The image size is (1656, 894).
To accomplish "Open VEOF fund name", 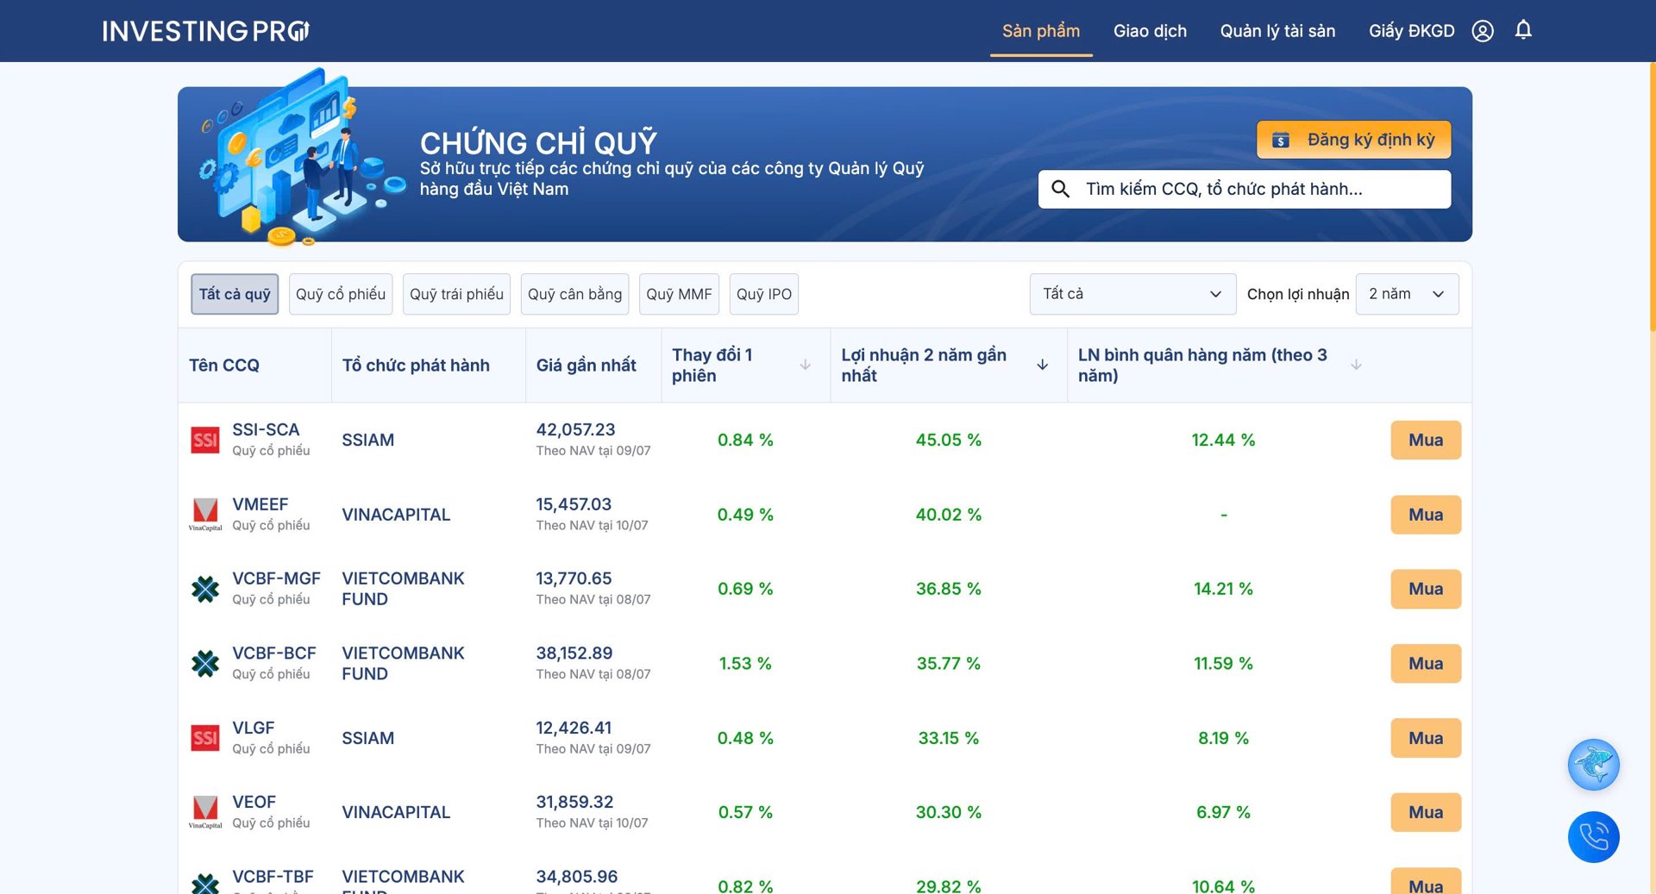I will point(254,802).
